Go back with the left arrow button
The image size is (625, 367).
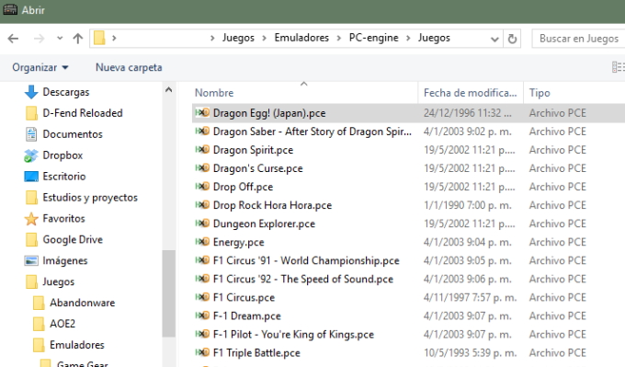13,39
